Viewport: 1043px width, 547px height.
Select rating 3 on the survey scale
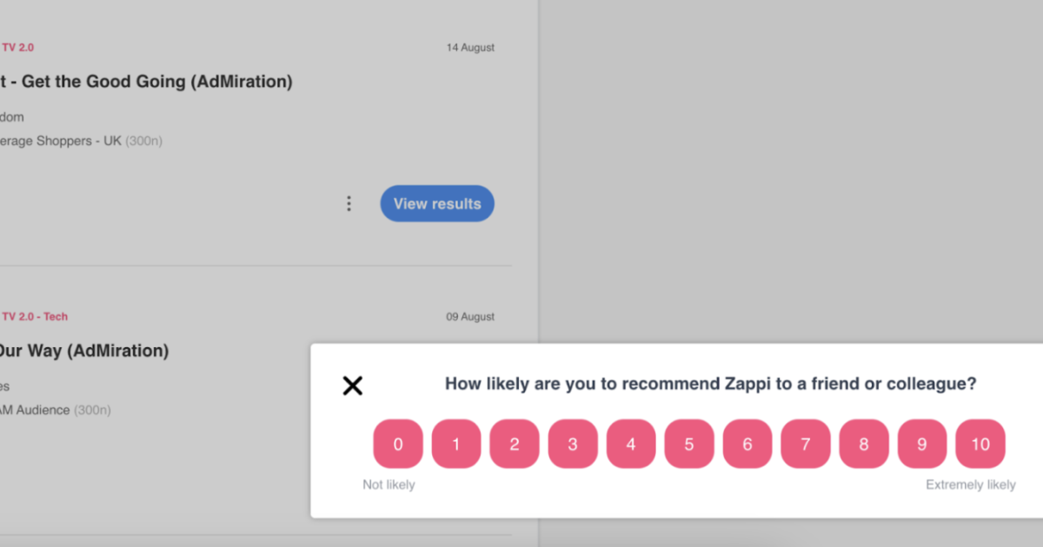(x=572, y=444)
